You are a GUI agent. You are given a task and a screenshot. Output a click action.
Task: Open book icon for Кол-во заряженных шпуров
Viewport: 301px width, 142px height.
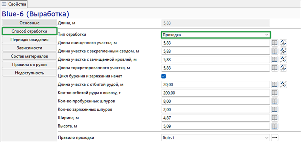pyautogui.click(x=275, y=110)
